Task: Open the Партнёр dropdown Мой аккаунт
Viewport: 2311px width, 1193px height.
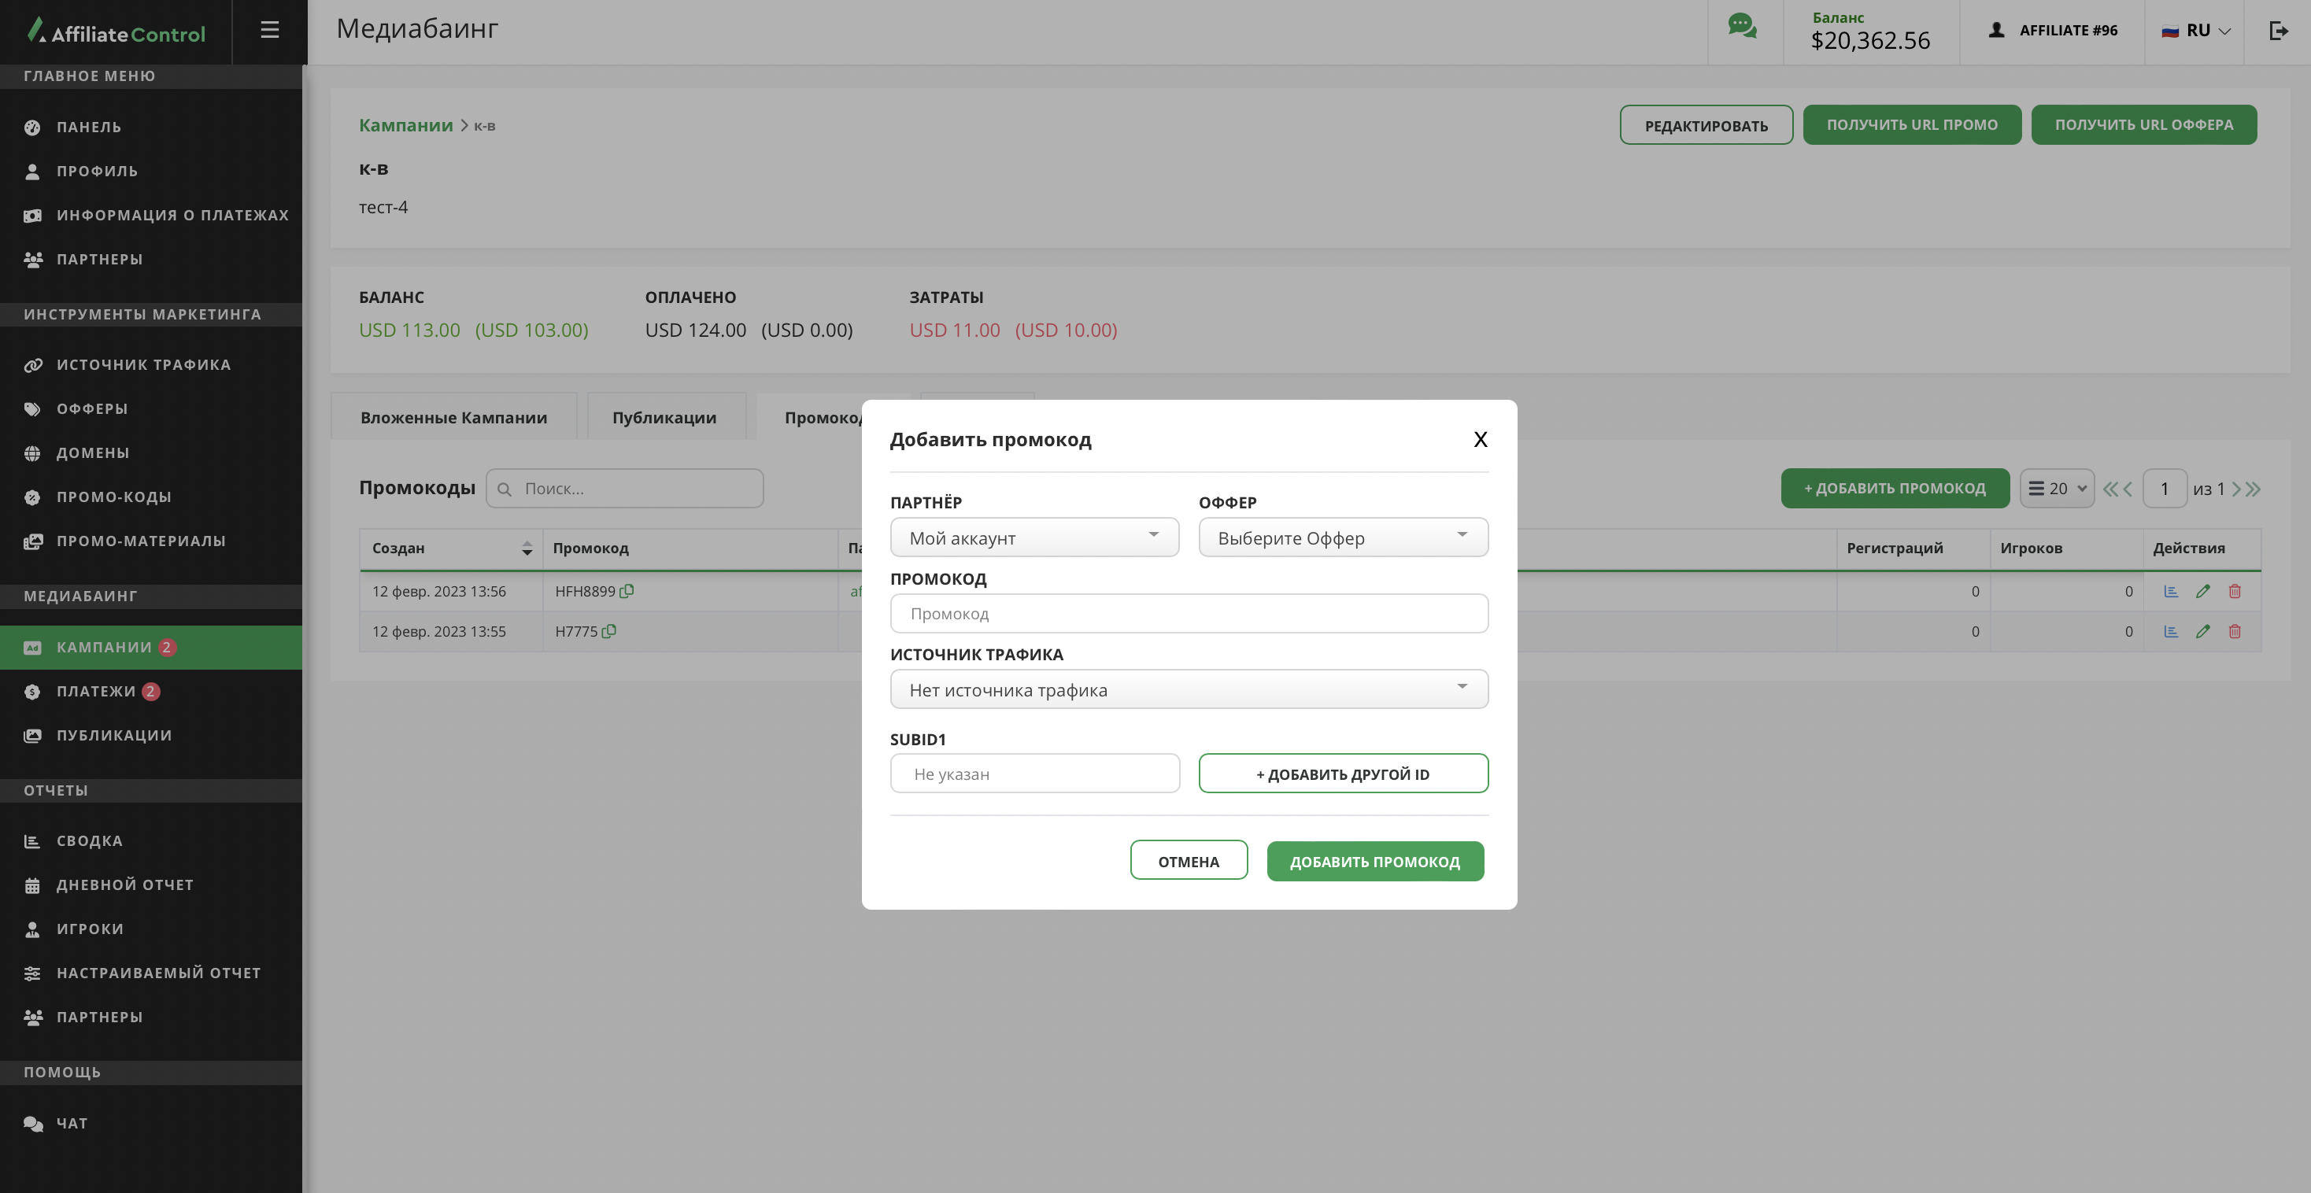Action: [1033, 537]
